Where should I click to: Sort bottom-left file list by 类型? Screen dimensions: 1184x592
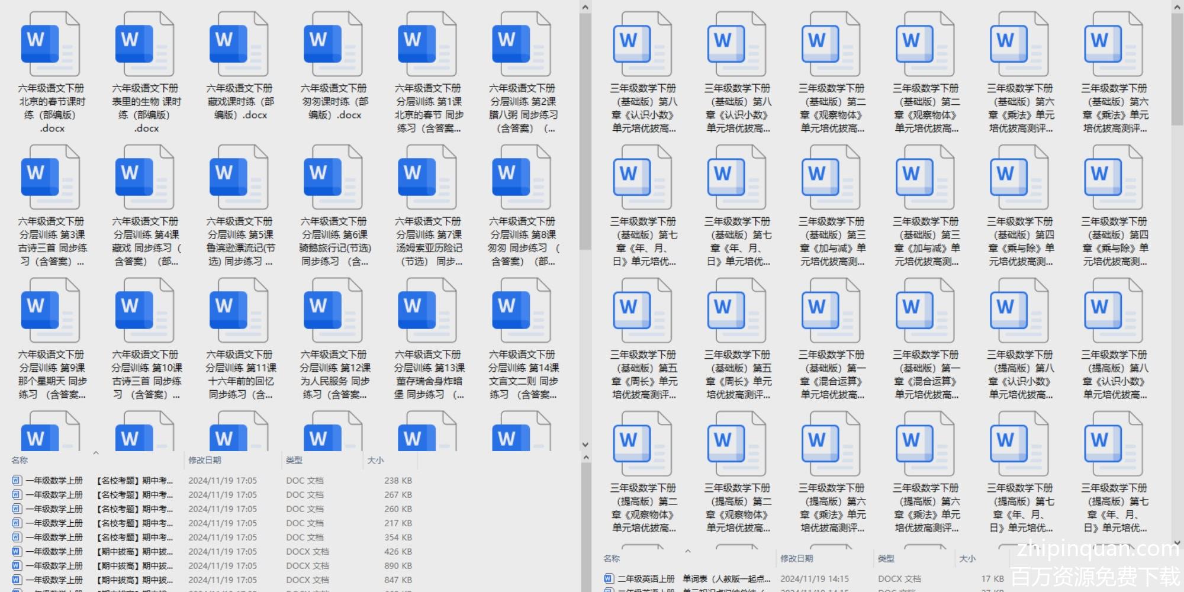pos(294,460)
